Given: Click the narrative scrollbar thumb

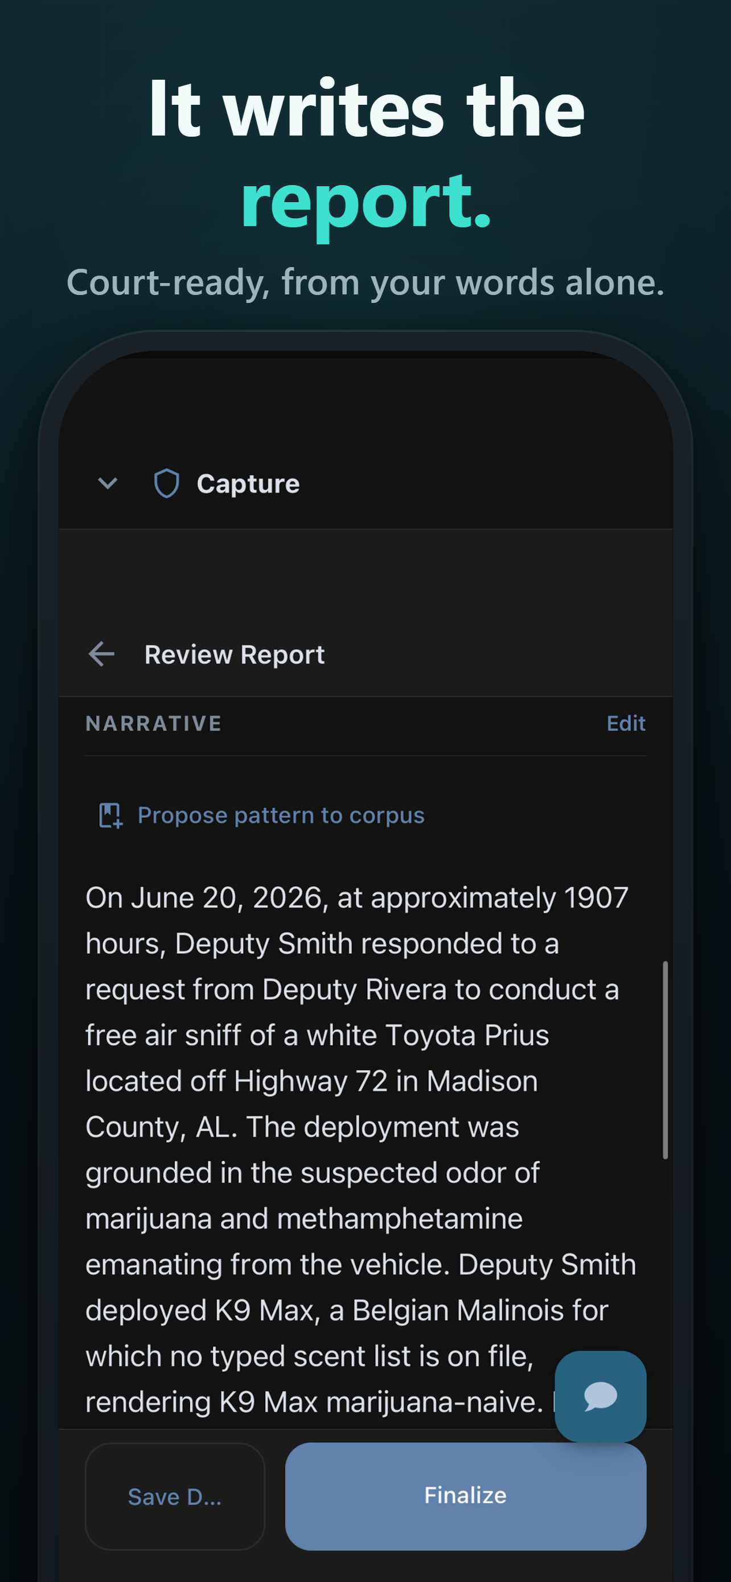Looking at the screenshot, I should [665, 1060].
